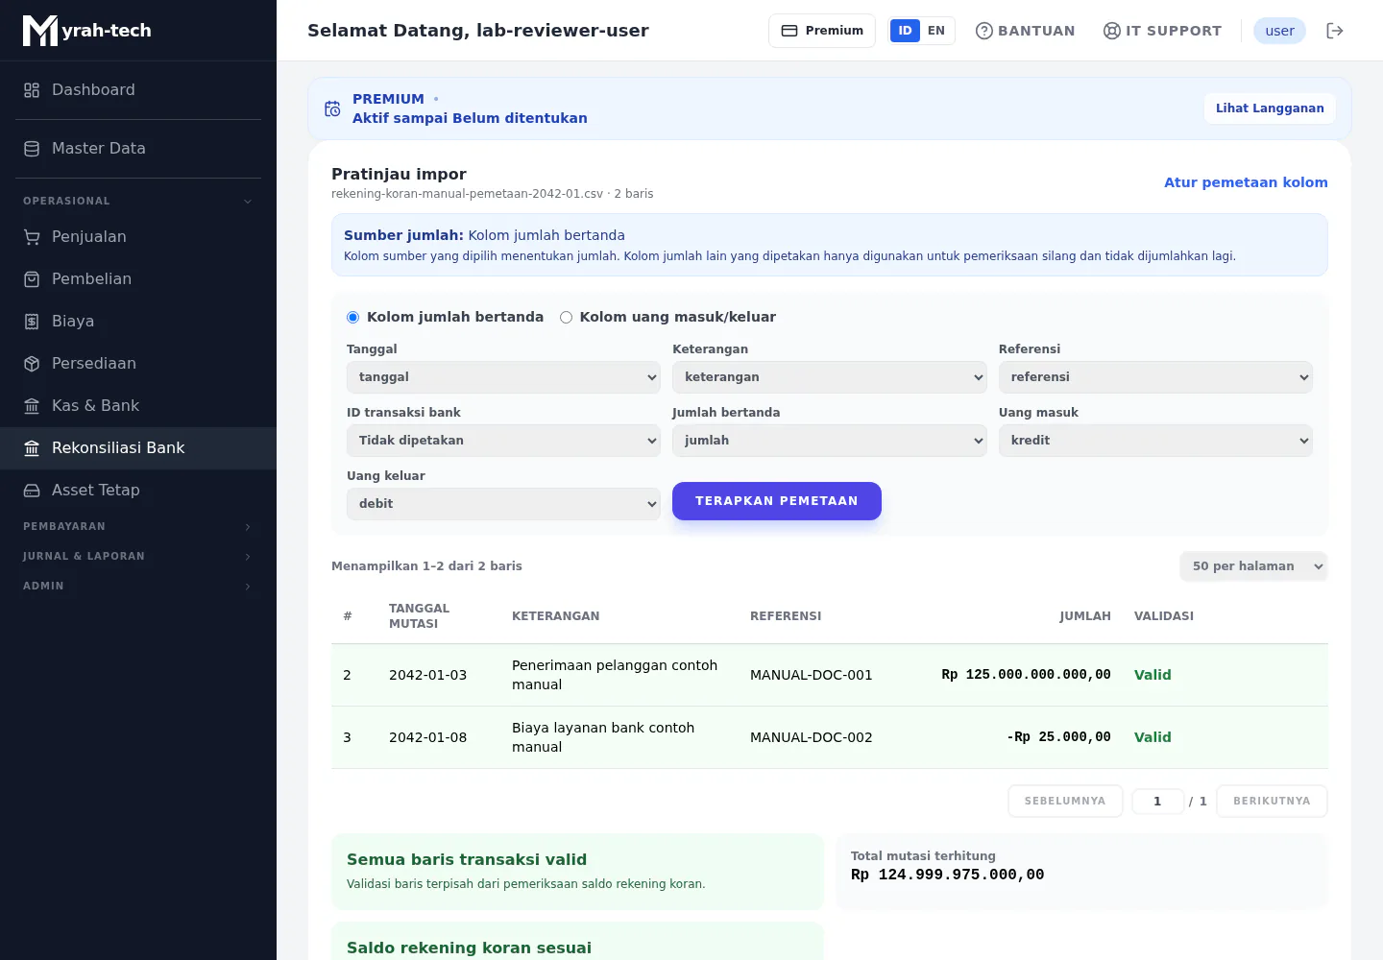This screenshot has width=1383, height=960.
Task: Click the Bantuan question mark icon
Action: click(x=983, y=31)
